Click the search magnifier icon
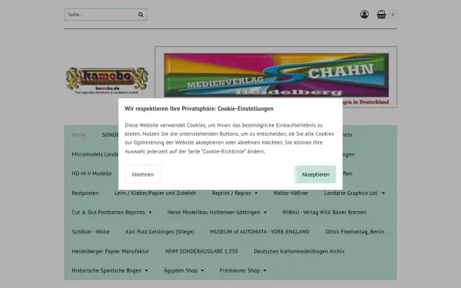This screenshot has height=288, width=461. click(x=141, y=15)
